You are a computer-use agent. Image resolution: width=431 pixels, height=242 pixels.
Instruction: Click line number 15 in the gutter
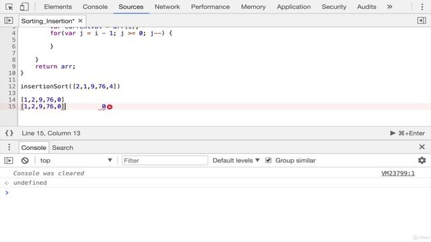[x=12, y=106]
